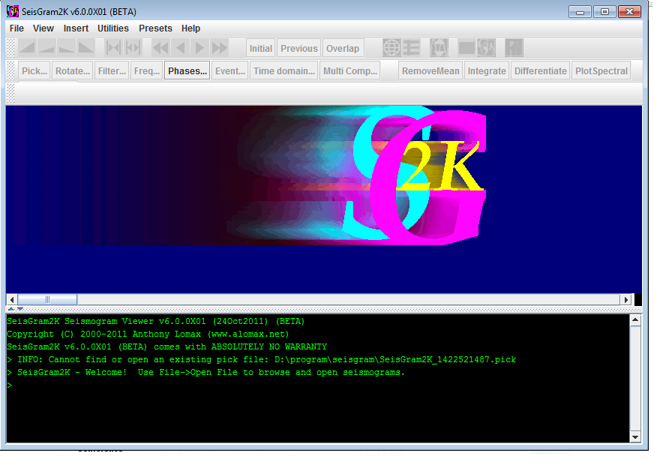The image size is (657, 465).
Task: Click the Initial view button
Action: (260, 48)
